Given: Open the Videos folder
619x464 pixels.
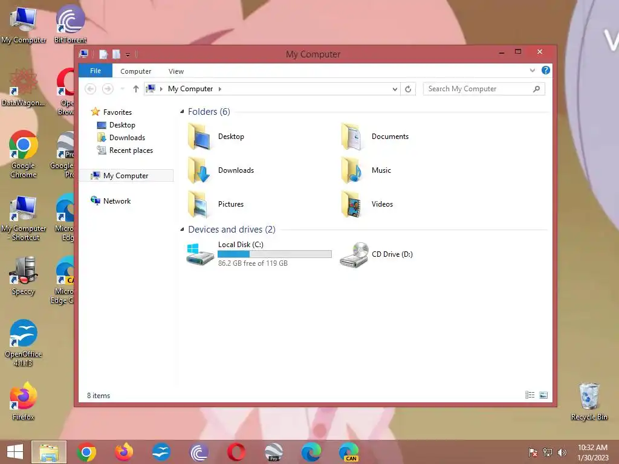Looking at the screenshot, I should click(367, 204).
